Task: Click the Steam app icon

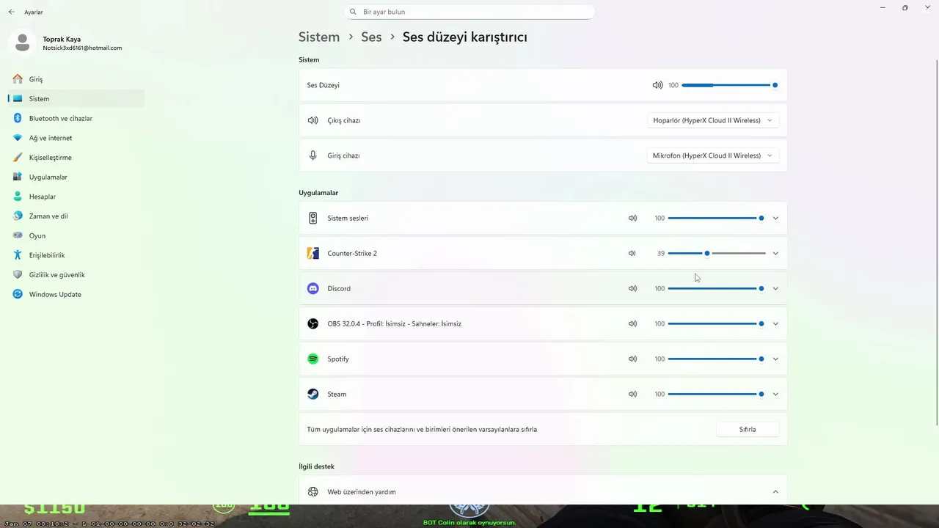Action: pos(313,394)
